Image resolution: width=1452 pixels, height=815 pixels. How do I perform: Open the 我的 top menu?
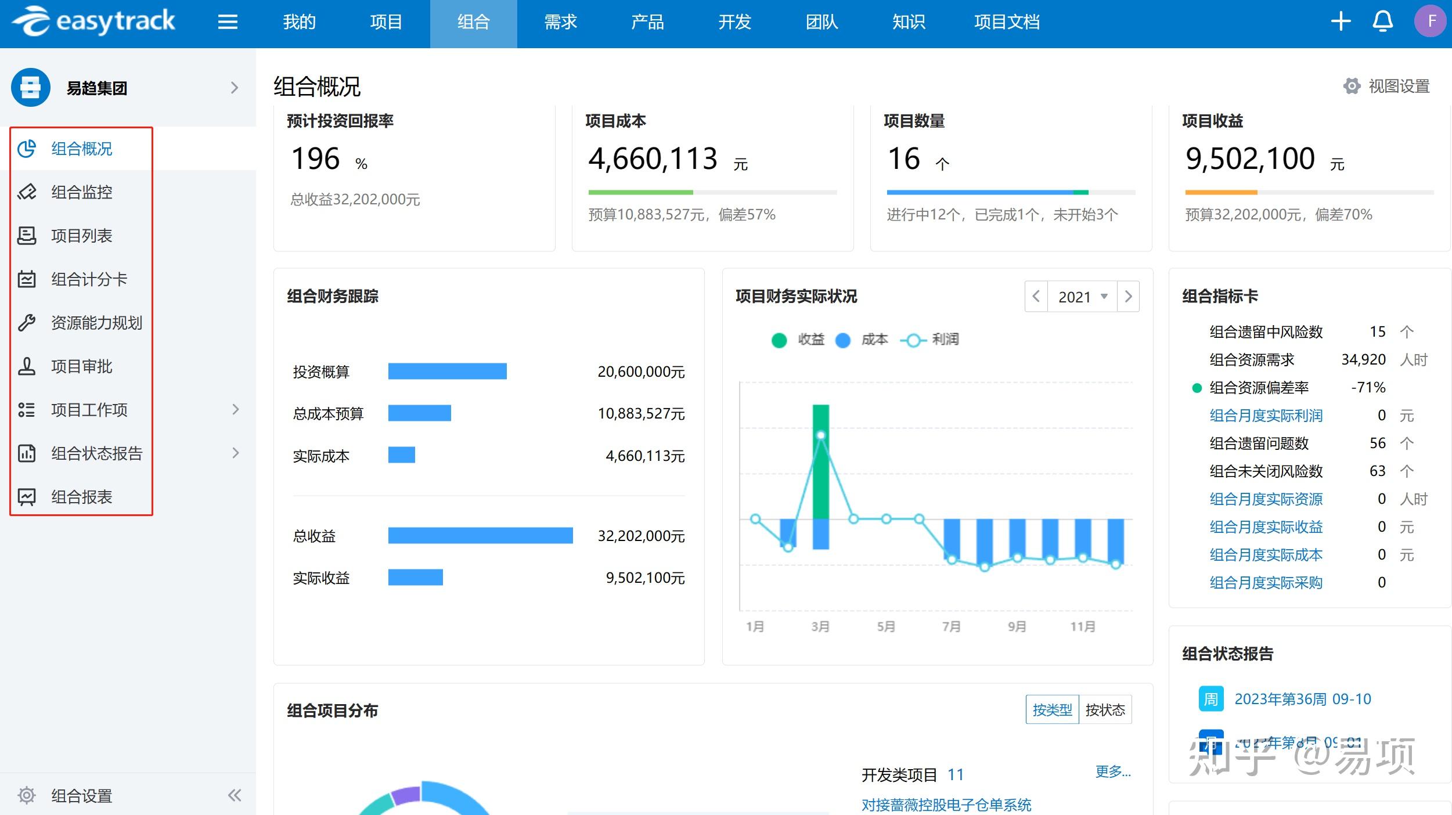(300, 22)
